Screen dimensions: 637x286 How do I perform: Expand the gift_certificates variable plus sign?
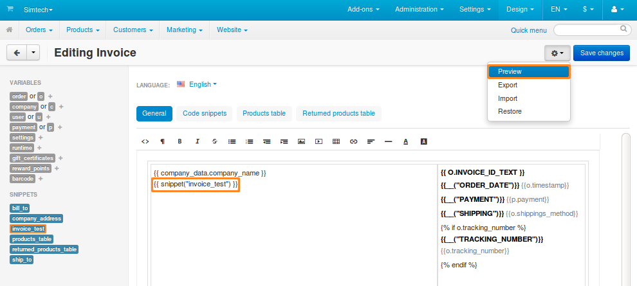click(x=60, y=158)
